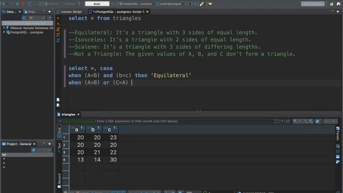This screenshot has height=193, width=343.
Task: Click cell value 14 in row 4
Action: (x=97, y=160)
